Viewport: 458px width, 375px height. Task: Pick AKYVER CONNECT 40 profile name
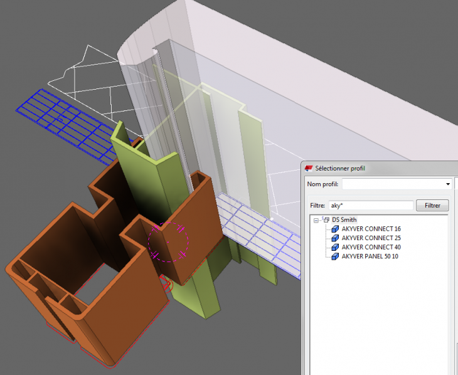pos(371,247)
